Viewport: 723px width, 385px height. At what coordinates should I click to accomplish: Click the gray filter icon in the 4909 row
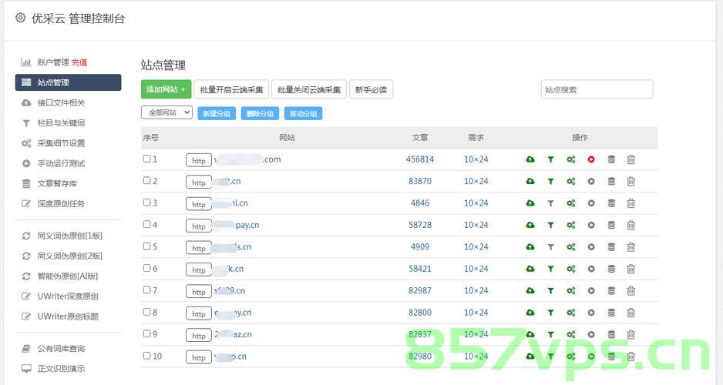tap(550, 247)
